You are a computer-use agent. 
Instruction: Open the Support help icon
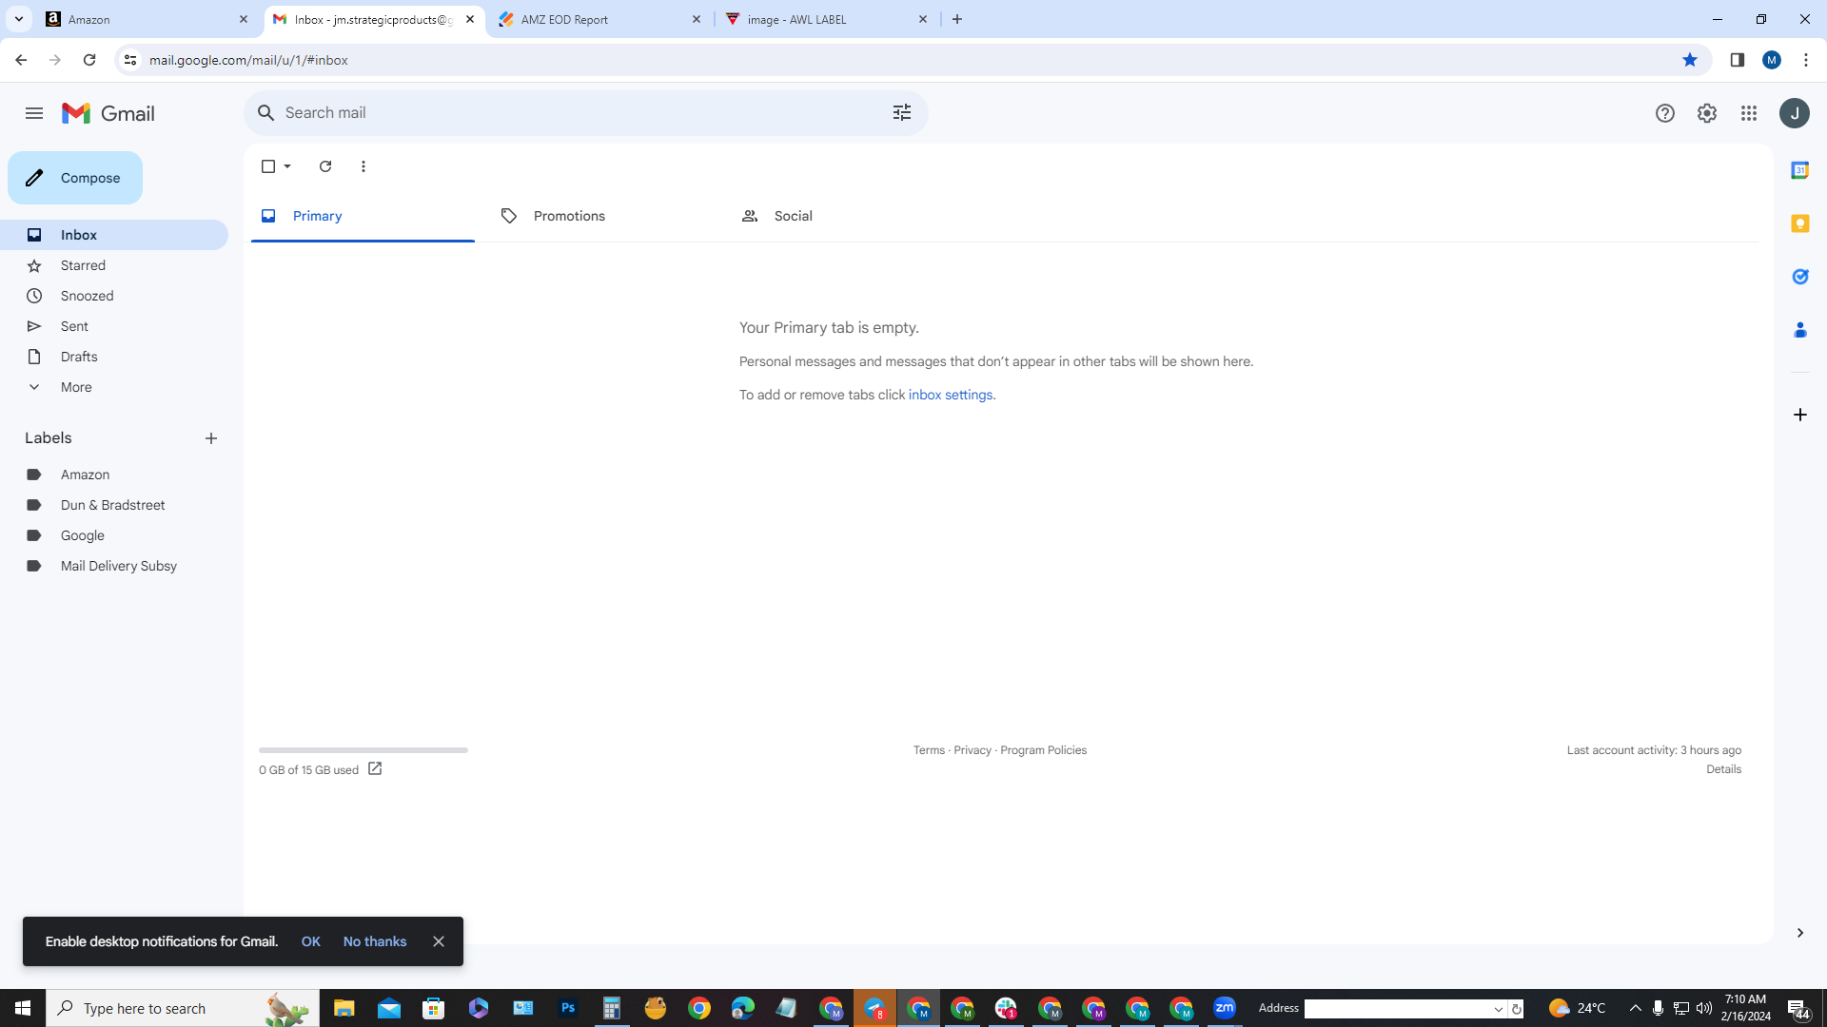click(x=1665, y=113)
